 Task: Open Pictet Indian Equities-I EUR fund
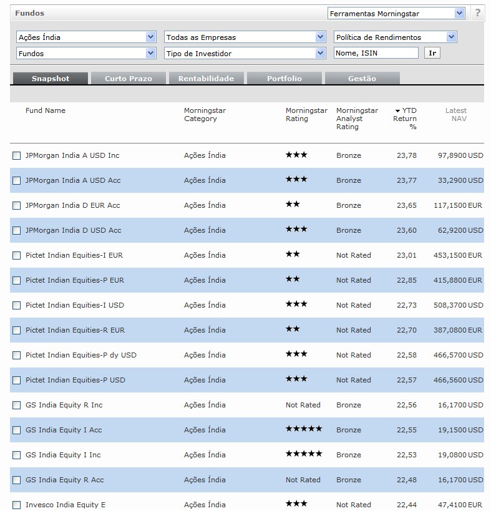tap(74, 255)
